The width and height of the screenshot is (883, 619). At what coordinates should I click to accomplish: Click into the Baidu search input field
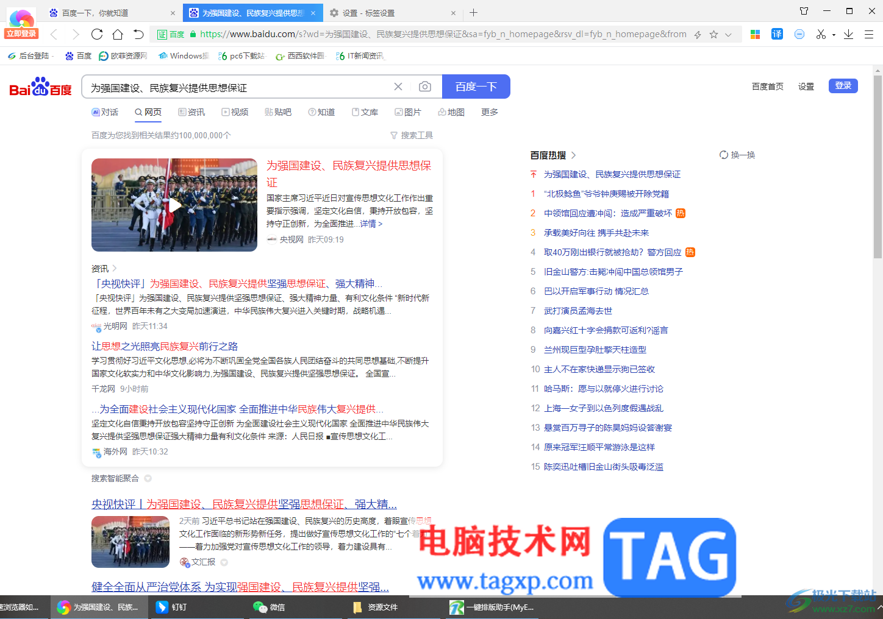238,87
